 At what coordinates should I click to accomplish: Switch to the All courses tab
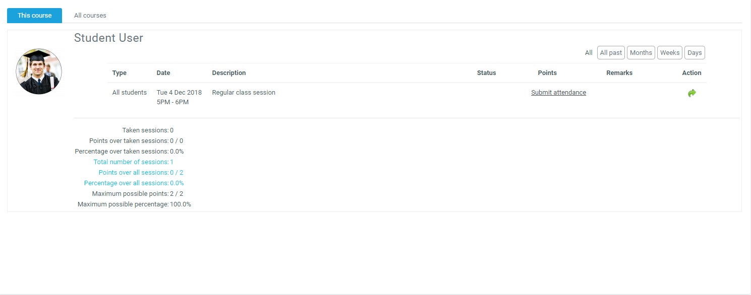pos(90,16)
